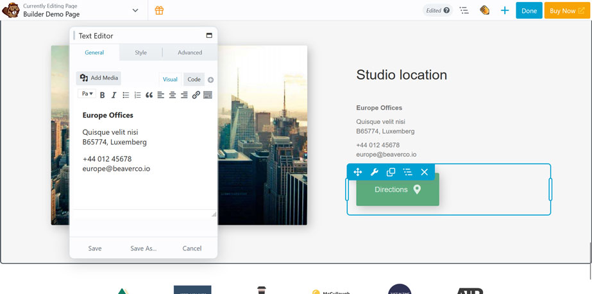Apply blockquote formatting
The height and width of the screenshot is (294, 592).
(x=149, y=95)
